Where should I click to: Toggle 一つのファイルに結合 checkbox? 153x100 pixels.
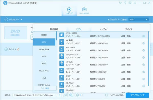pos(107,95)
